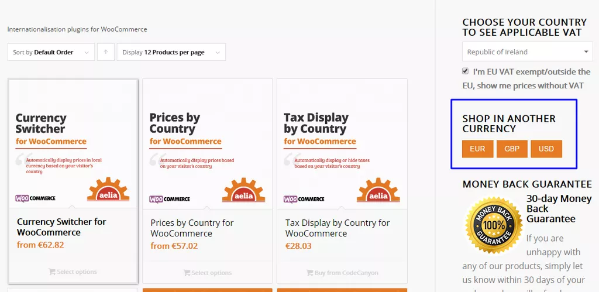Click the Aelia gear logo on Currency Switcher

(108, 189)
